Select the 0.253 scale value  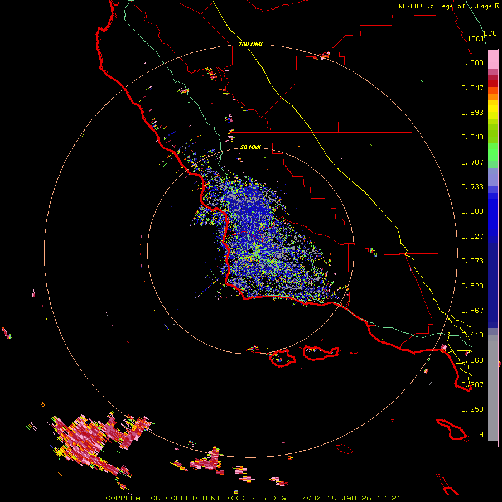[x=472, y=409]
